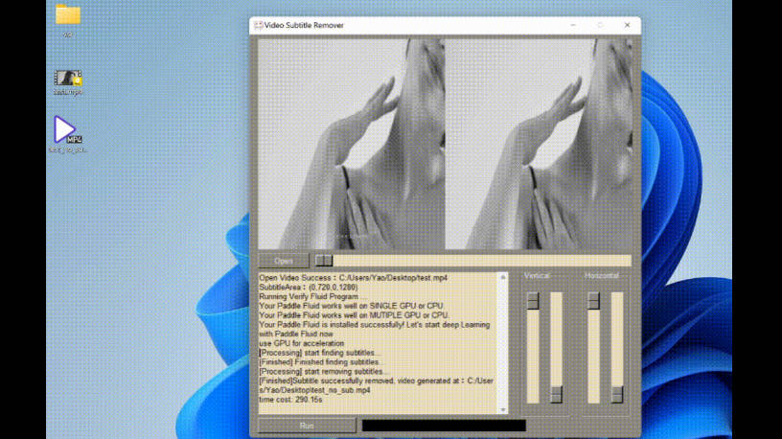Click the 'Open Video Success' log line
This screenshot has height=439, width=782.
353,278
